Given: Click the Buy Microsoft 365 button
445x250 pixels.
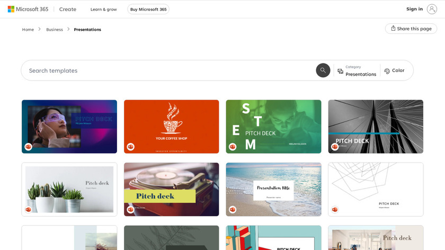Looking at the screenshot, I should pos(148,9).
